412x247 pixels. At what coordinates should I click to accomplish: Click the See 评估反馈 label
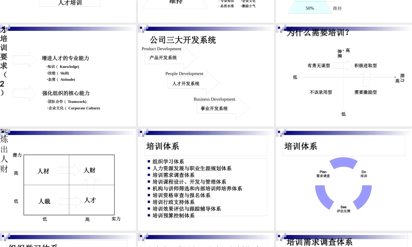[x=344, y=209]
